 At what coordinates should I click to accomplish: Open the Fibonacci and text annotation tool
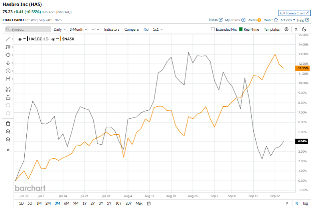(8, 47)
